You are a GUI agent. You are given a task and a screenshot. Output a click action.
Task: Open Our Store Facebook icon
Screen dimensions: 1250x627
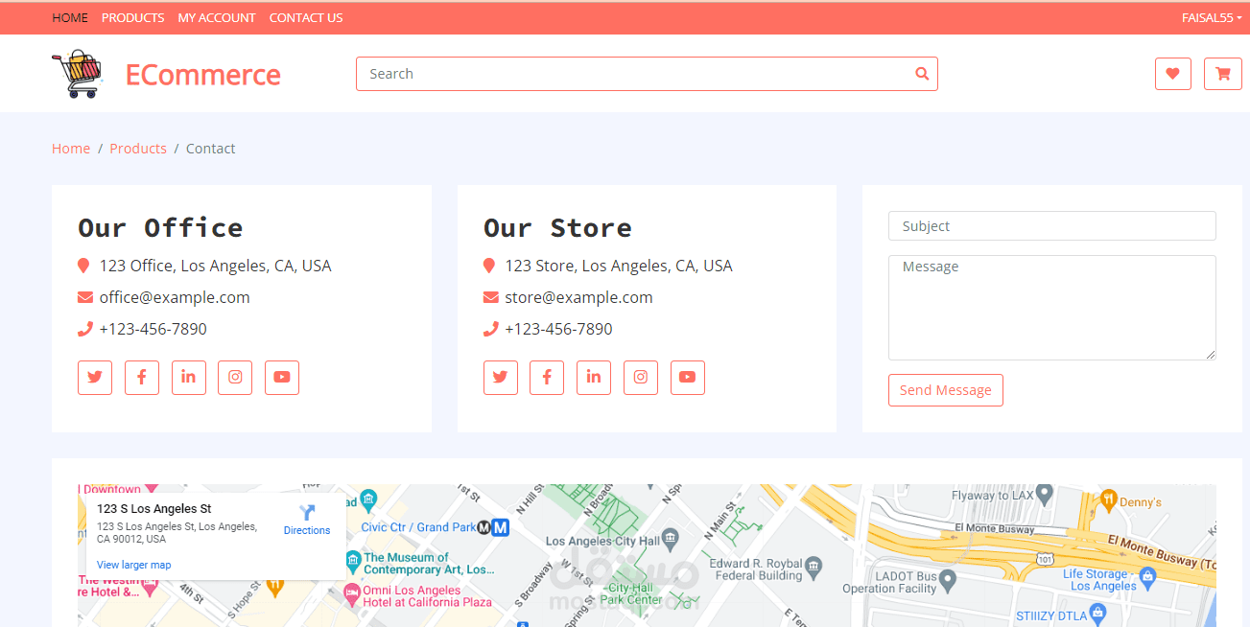(x=547, y=378)
